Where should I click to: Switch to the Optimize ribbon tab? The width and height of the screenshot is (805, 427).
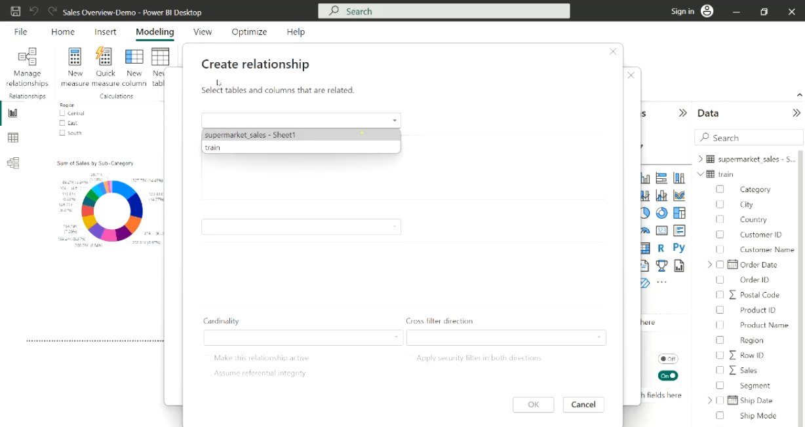point(249,31)
